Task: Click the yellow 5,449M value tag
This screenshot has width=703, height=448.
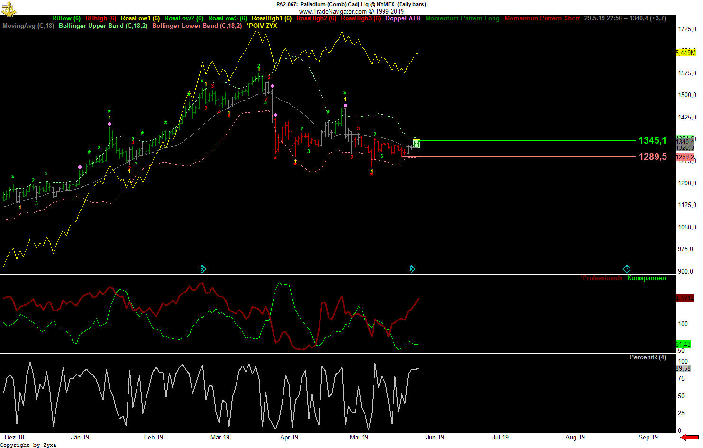Action: 685,53
